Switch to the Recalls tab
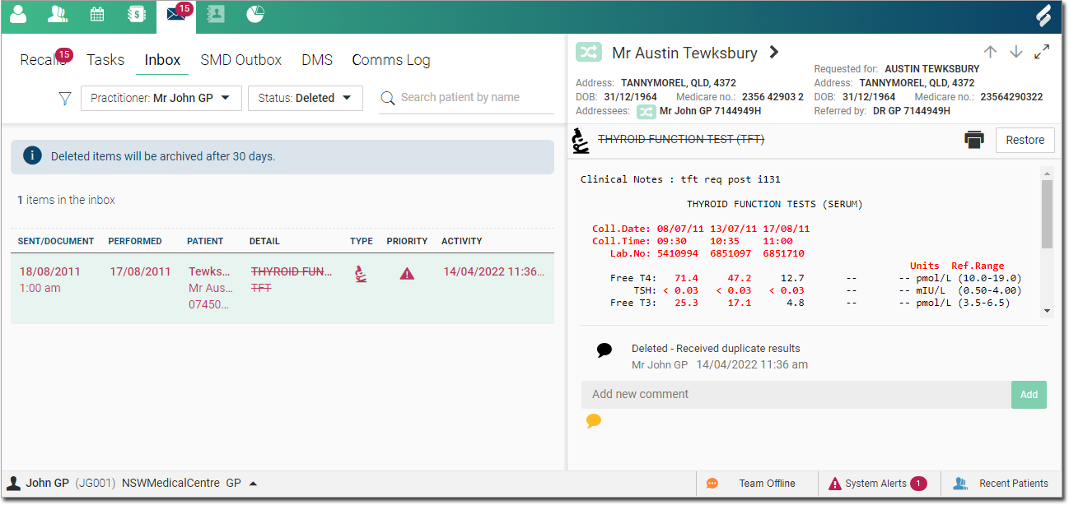The image size is (1069, 505). 43,60
